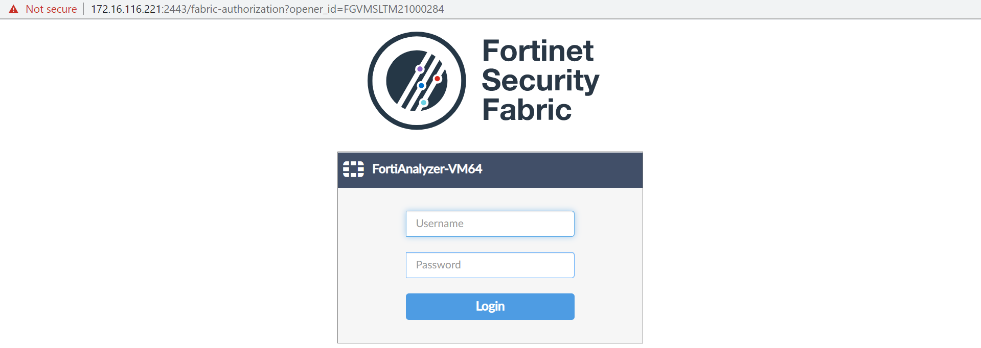This screenshot has width=981, height=348.
Task: Click inside the Username field
Action: (489, 223)
